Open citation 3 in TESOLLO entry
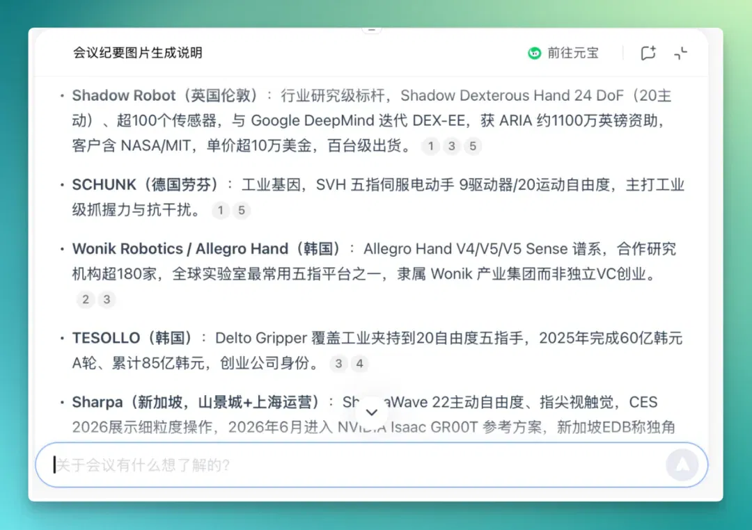Viewport: 752px width, 530px height. tap(338, 363)
